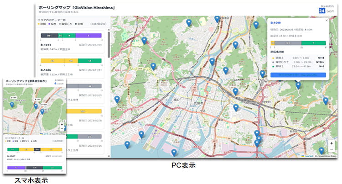Click the gray 礫混じり legend item in the PC sidebar
Screen dimensions: 342x184
click(66, 24)
